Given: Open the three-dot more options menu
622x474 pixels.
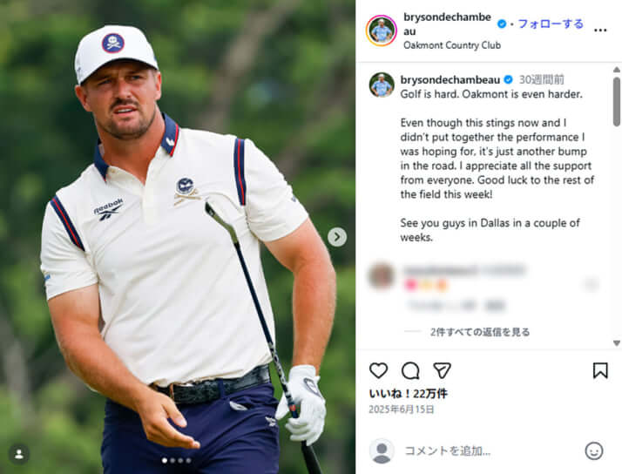Looking at the screenshot, I should tap(600, 30).
